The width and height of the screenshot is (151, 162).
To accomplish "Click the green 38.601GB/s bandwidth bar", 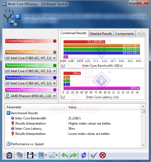I will (x=102, y=49).
